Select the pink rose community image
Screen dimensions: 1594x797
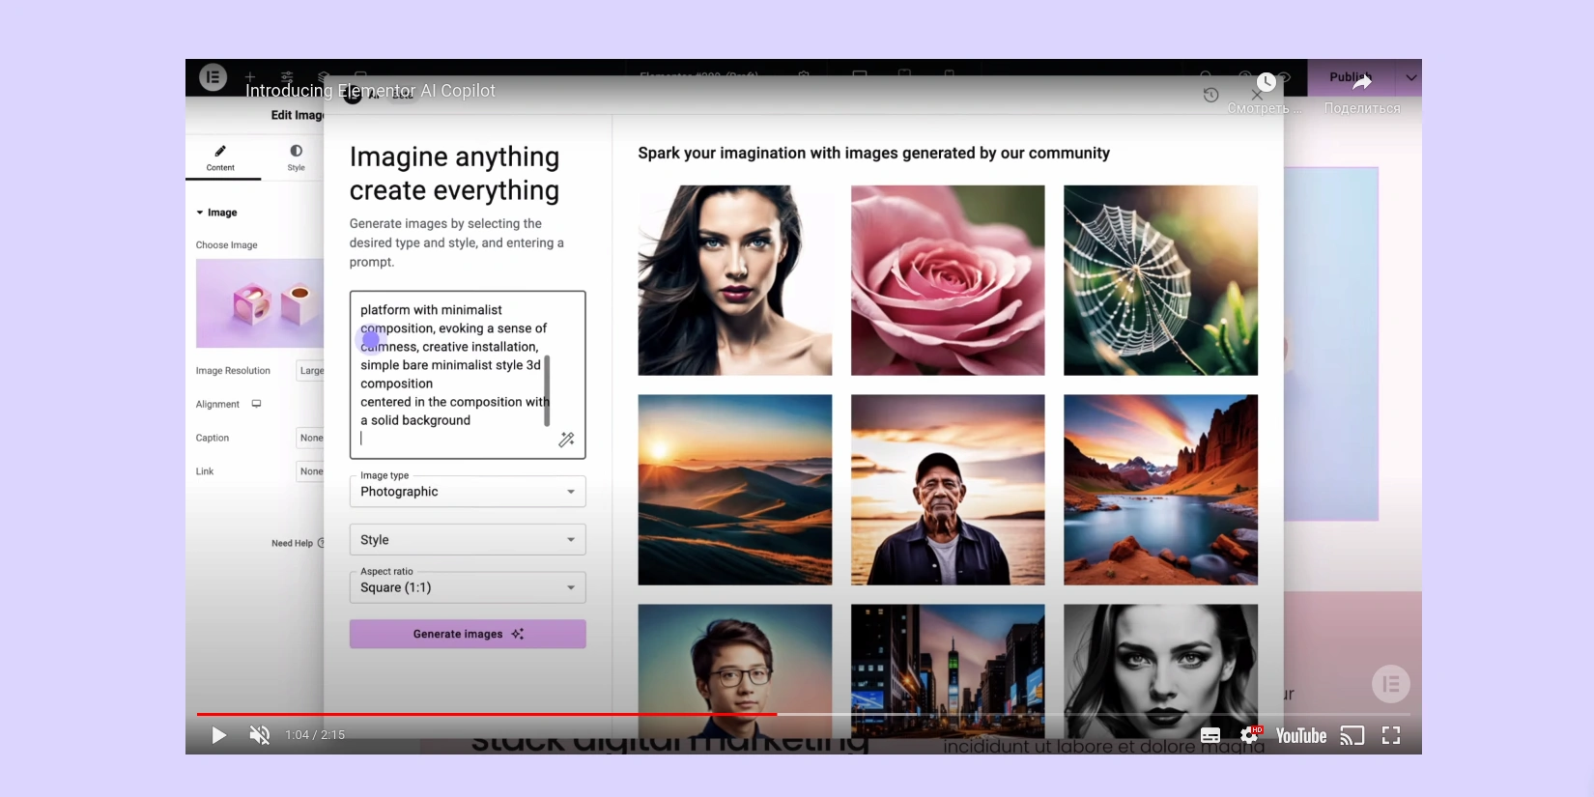(x=947, y=280)
